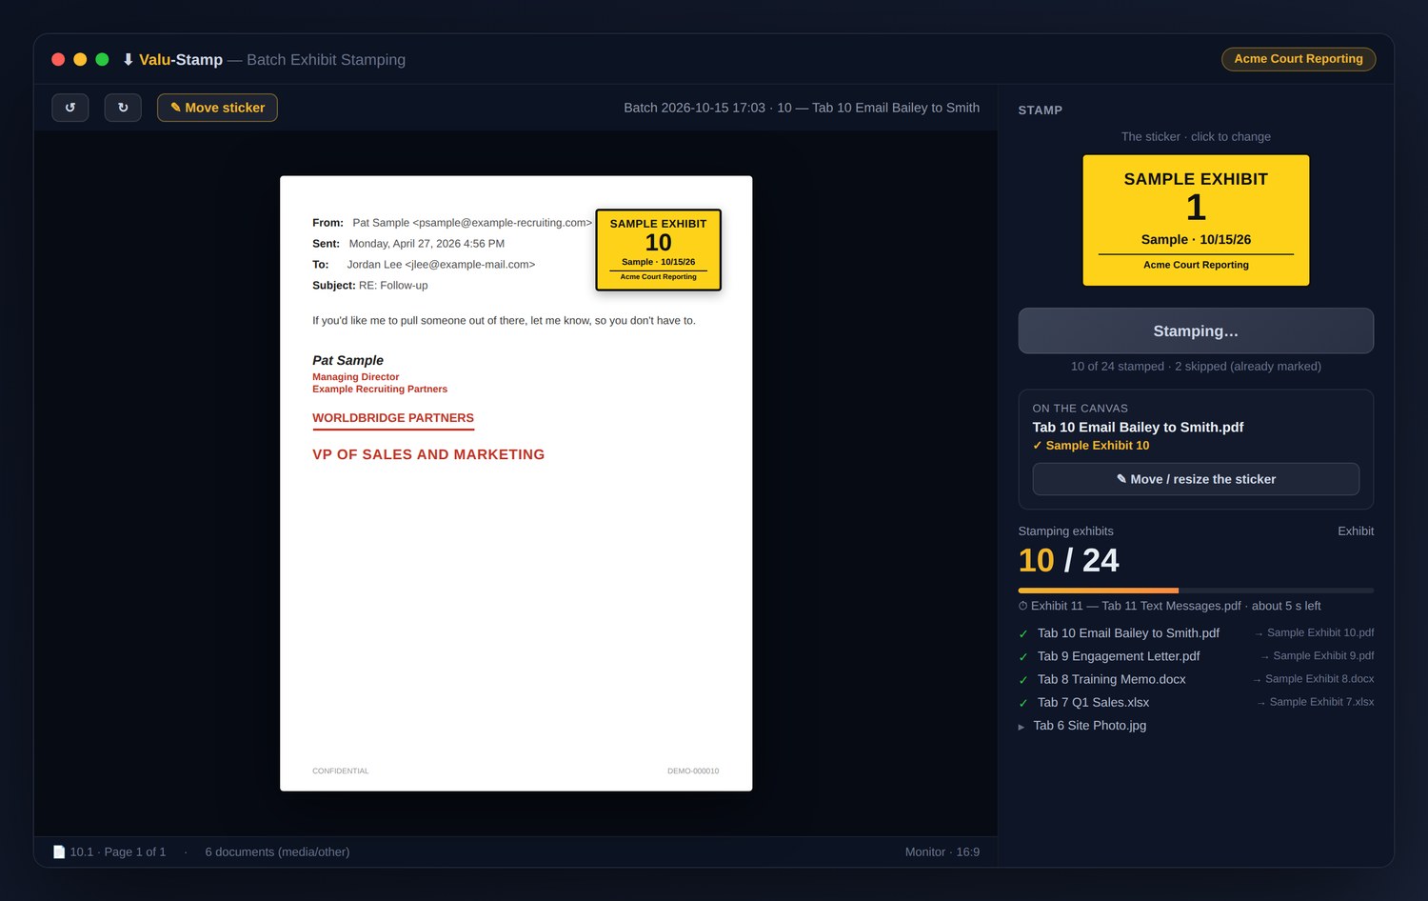Select Tab 9 Engagement Letter.pdf row
The image size is (1428, 901).
pyautogui.click(x=1196, y=656)
